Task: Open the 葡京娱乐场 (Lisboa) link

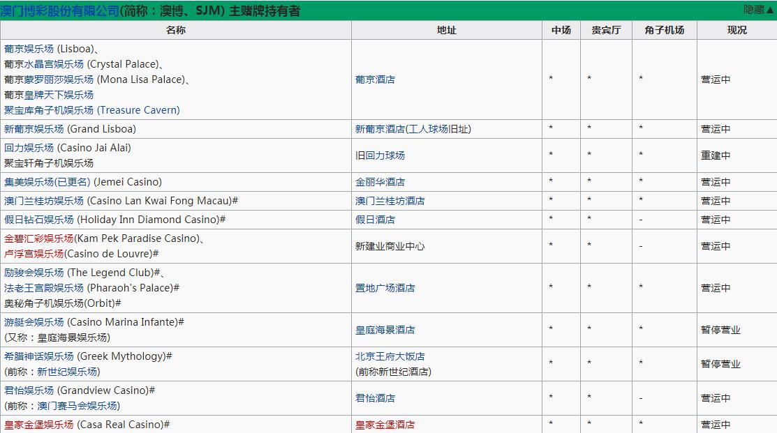Action: pos(29,49)
